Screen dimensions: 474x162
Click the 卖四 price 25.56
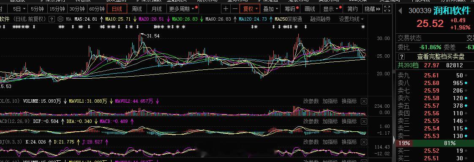click(431, 113)
